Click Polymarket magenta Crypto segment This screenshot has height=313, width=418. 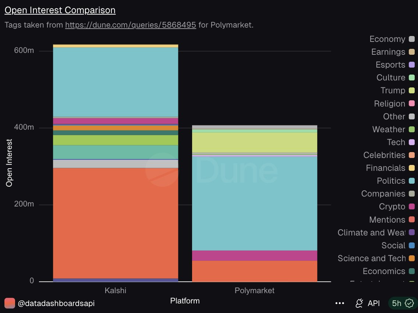coord(255,256)
